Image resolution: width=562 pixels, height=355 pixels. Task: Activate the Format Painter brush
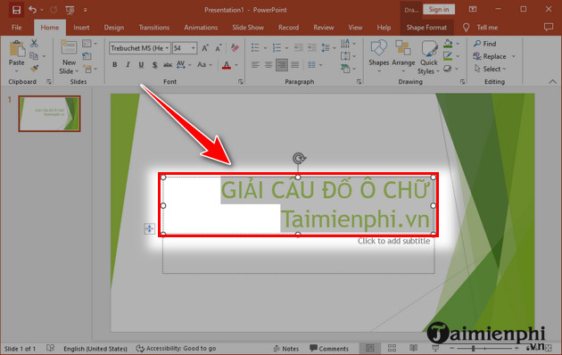(x=35, y=68)
